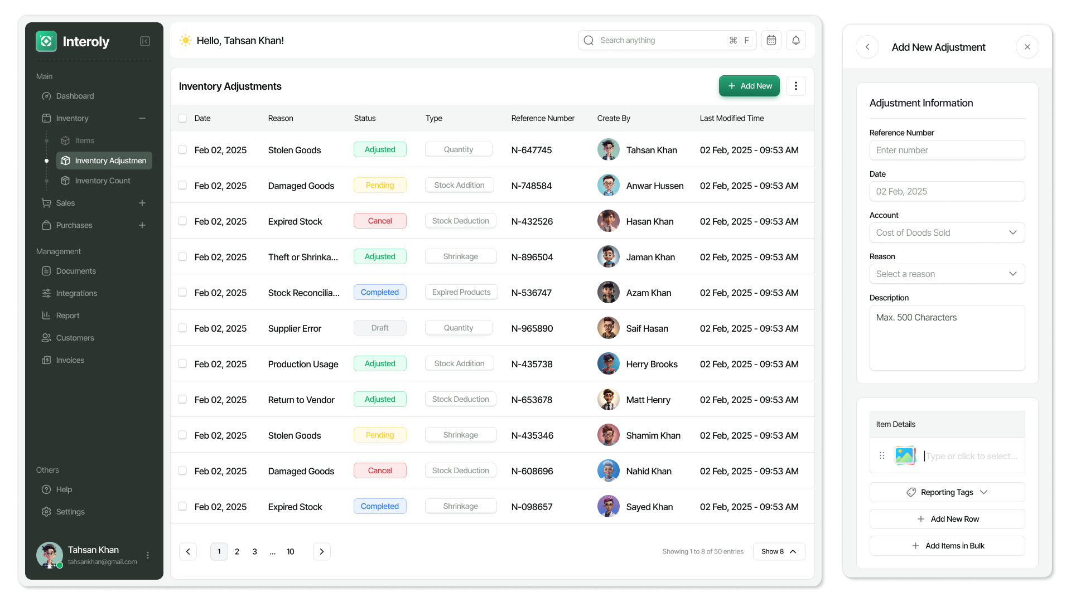The height and width of the screenshot is (602, 1071).
Task: Click the three-dot table options icon
Action: (x=796, y=86)
